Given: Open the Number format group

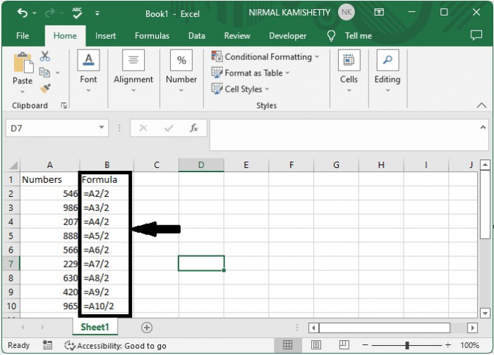Looking at the screenshot, I should [181, 71].
